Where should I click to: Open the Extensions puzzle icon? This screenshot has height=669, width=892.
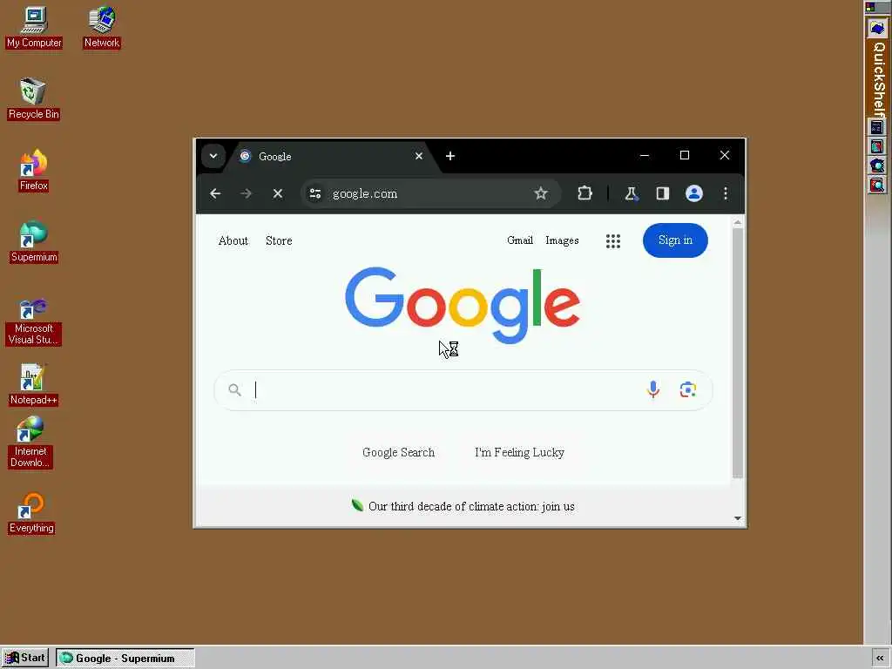(585, 193)
